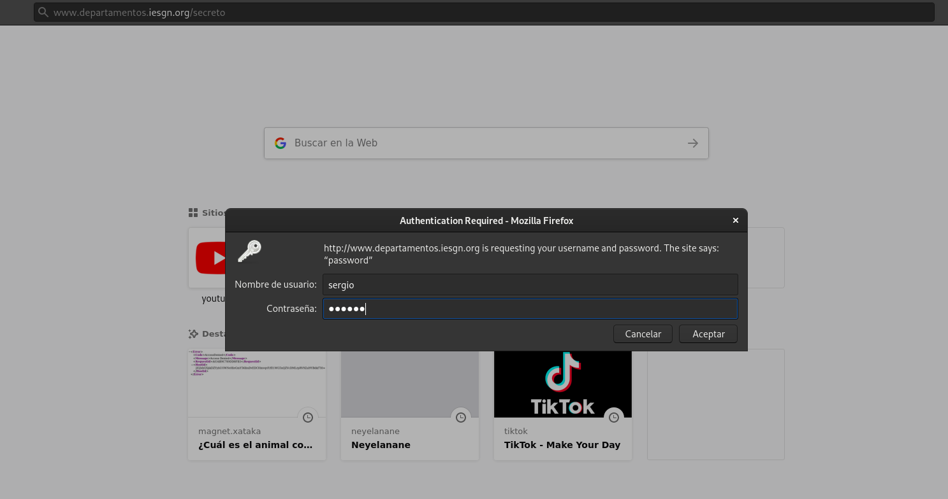Click the key icon in the authentication dialog

tap(249, 251)
